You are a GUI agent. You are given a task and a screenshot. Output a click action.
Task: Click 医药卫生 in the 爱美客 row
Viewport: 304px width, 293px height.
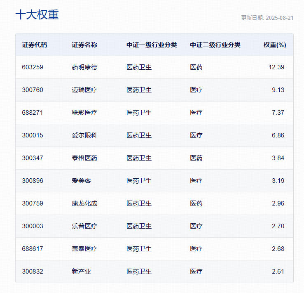[139, 181]
